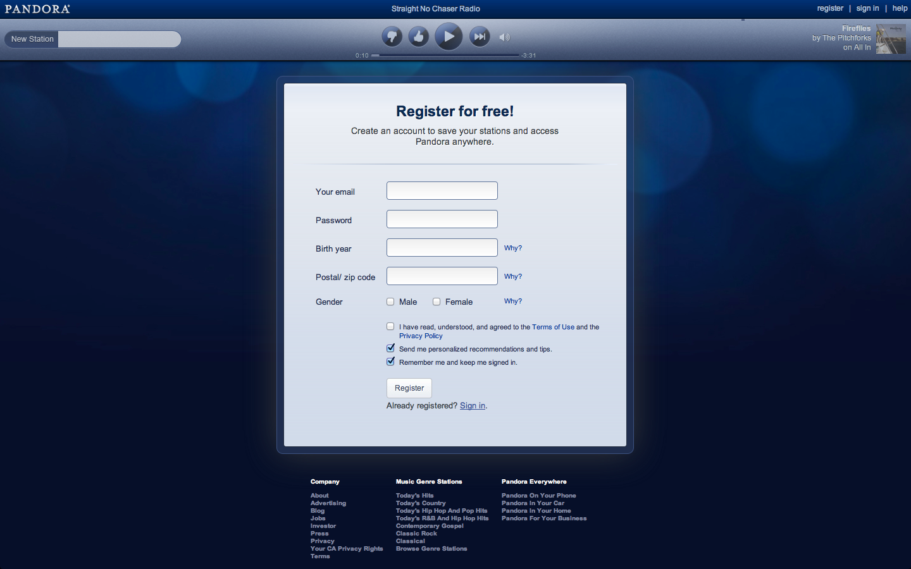
Task: Open the Press footer link
Action: pos(319,534)
